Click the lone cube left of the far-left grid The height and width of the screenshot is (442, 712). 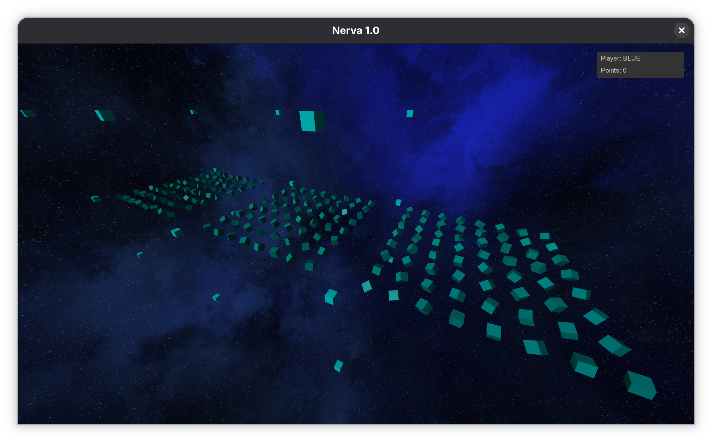(96, 199)
